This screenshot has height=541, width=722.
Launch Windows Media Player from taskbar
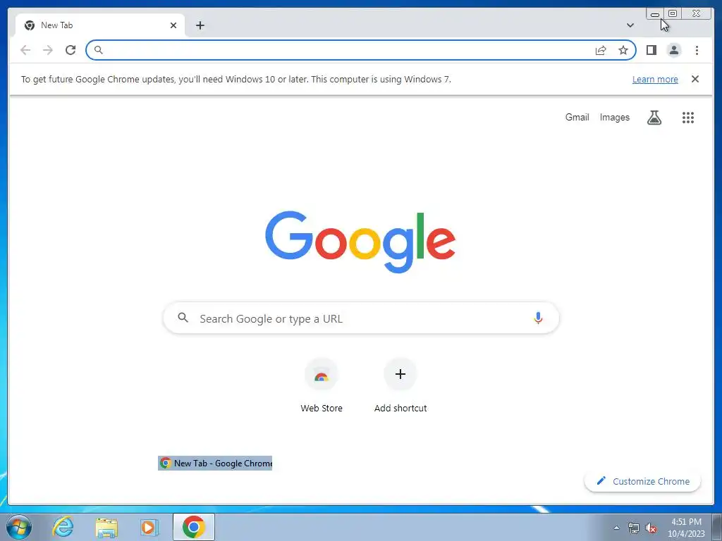[149, 527]
